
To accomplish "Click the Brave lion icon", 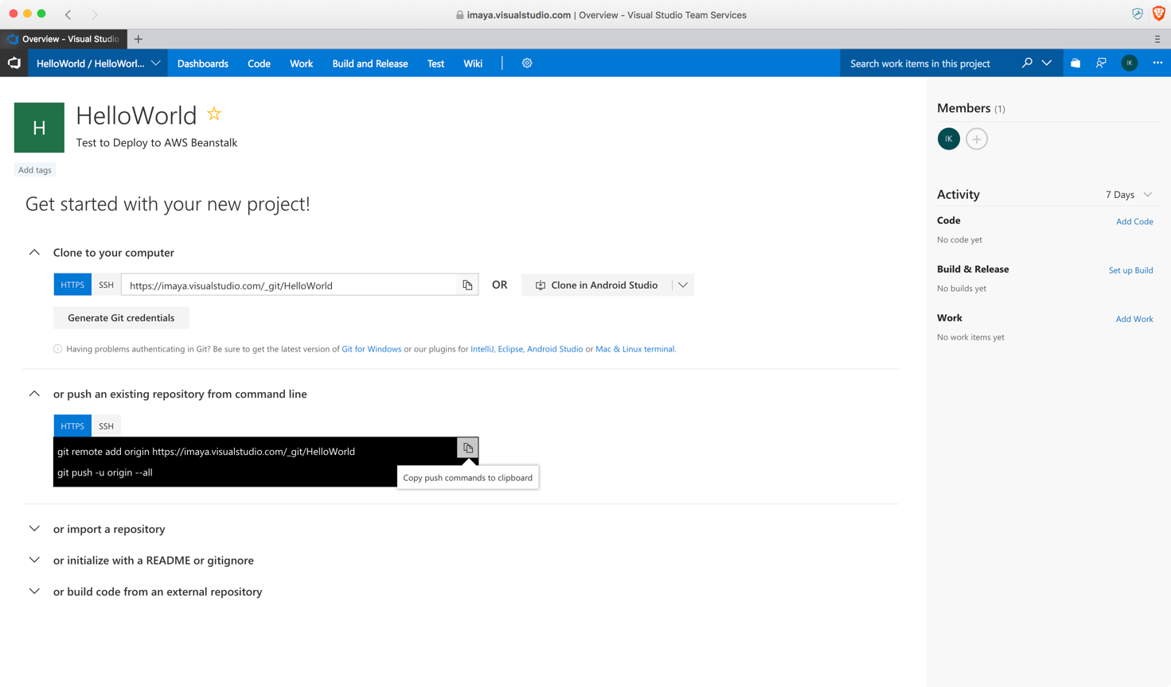I will [1159, 14].
